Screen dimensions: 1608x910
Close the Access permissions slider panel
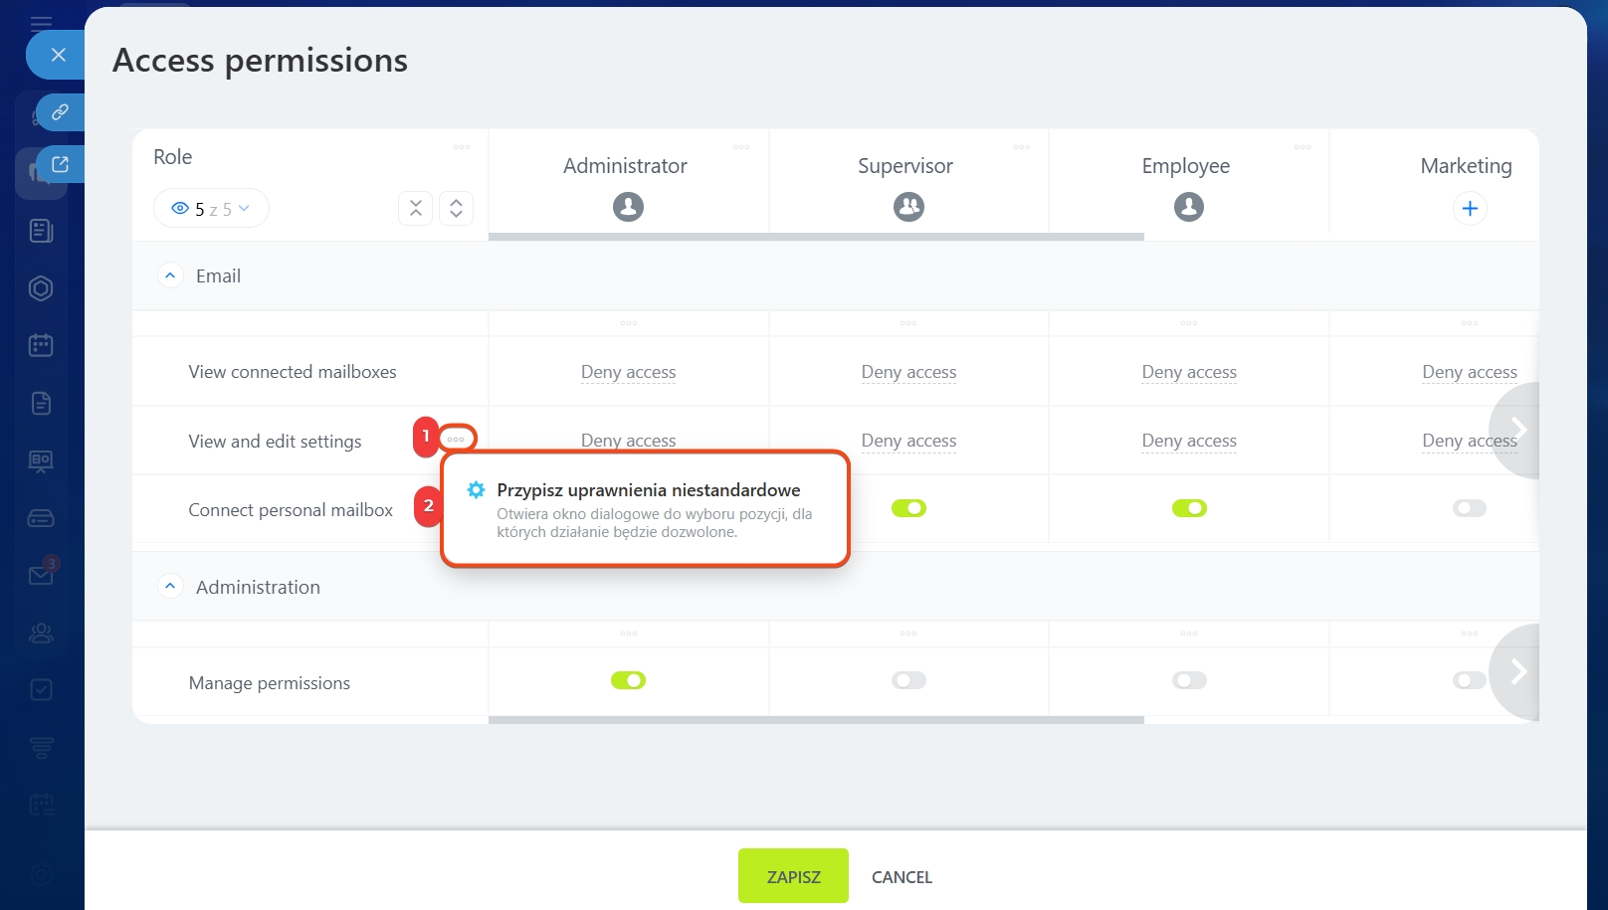(58, 55)
